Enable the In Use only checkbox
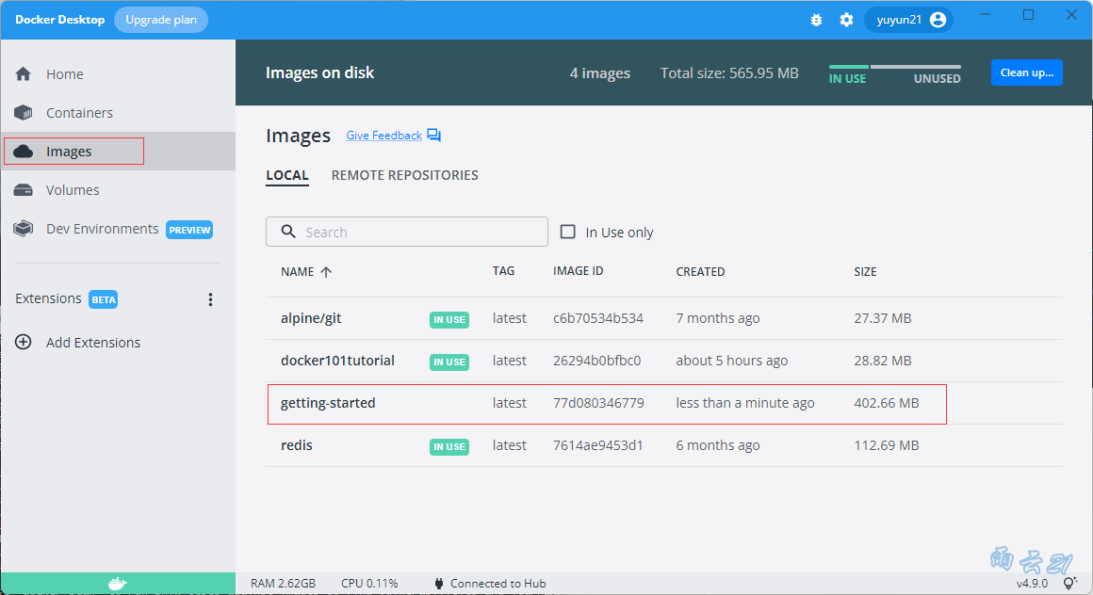The height and width of the screenshot is (595, 1093). [568, 232]
